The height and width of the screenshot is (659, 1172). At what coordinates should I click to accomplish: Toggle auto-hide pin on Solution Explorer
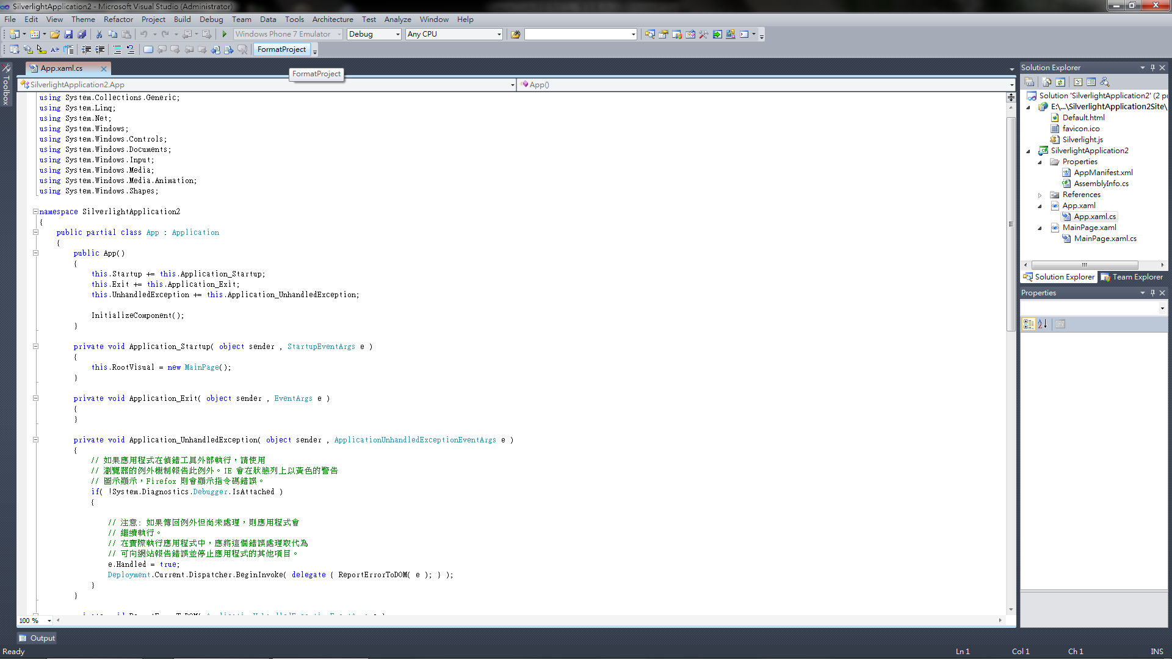point(1152,68)
